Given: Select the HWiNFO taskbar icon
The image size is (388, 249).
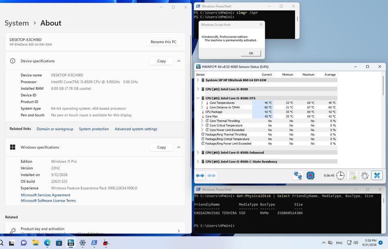Looking at the screenshot, I should [71, 243].
